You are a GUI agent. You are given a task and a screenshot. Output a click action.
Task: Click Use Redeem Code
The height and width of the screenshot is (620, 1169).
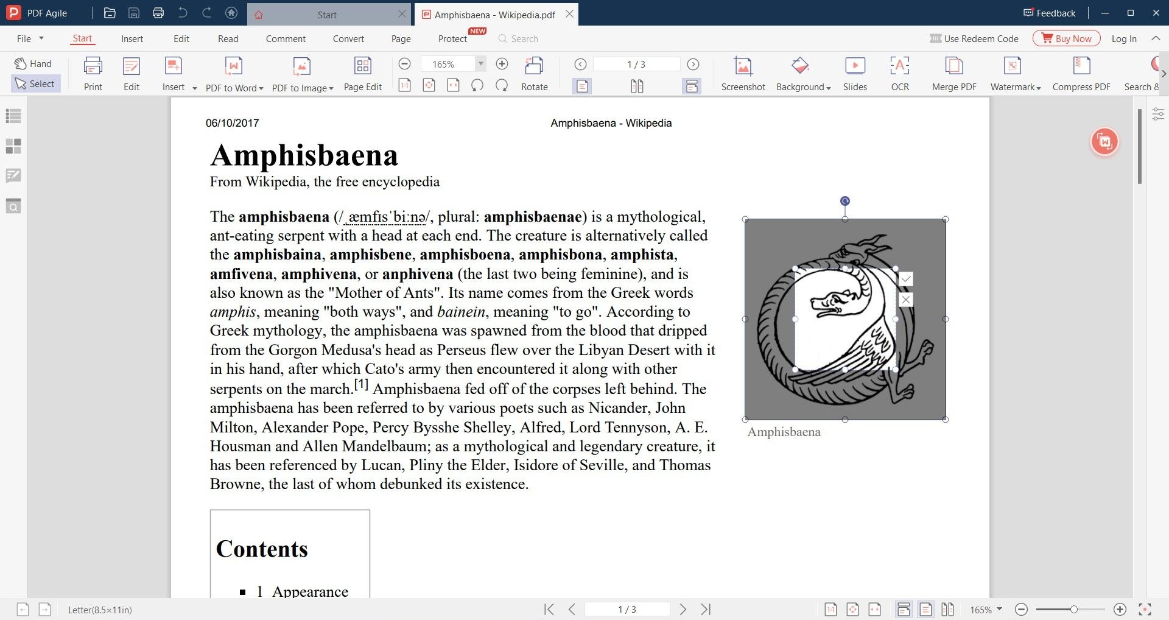click(974, 38)
